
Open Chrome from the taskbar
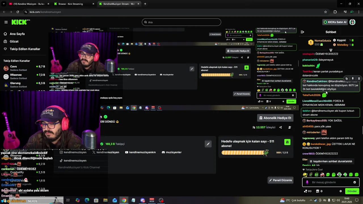click(x=124, y=200)
